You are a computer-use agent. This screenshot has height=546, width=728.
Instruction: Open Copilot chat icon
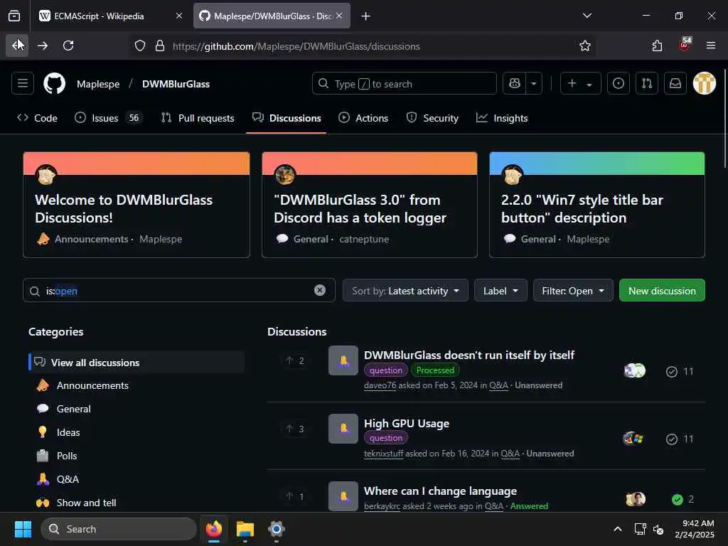coord(515,84)
